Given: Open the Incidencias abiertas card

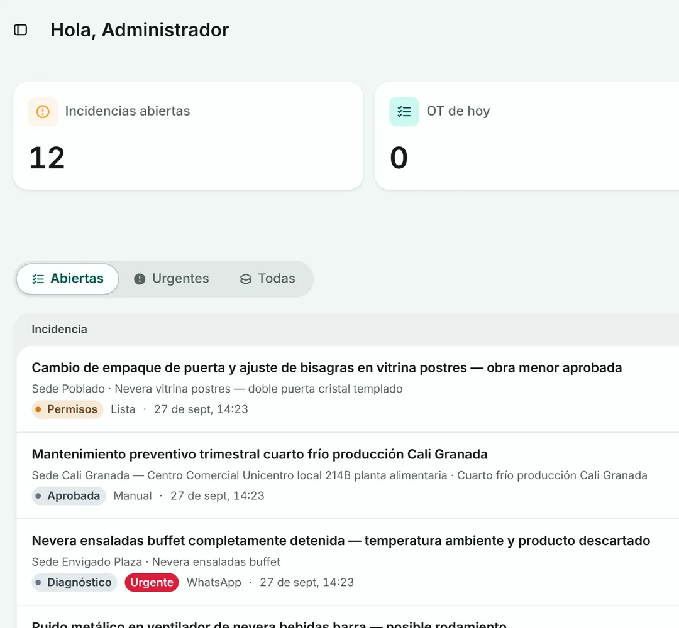Looking at the screenshot, I should tap(188, 136).
